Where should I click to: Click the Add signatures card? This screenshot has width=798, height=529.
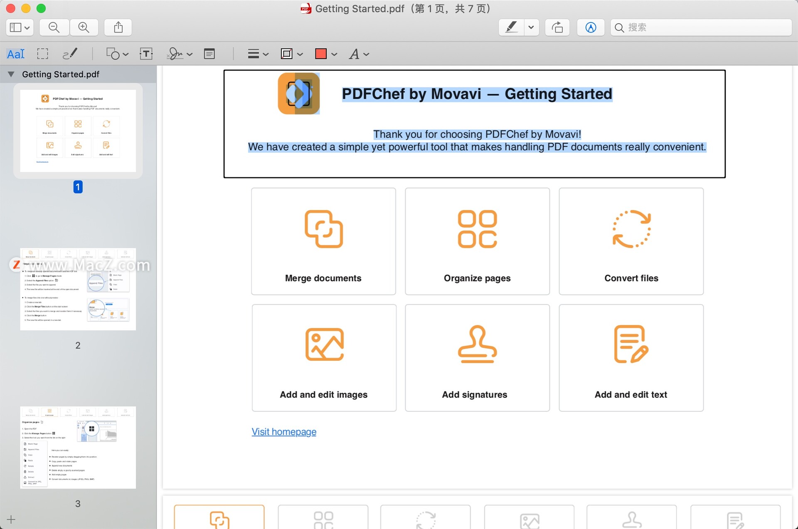[477, 358]
